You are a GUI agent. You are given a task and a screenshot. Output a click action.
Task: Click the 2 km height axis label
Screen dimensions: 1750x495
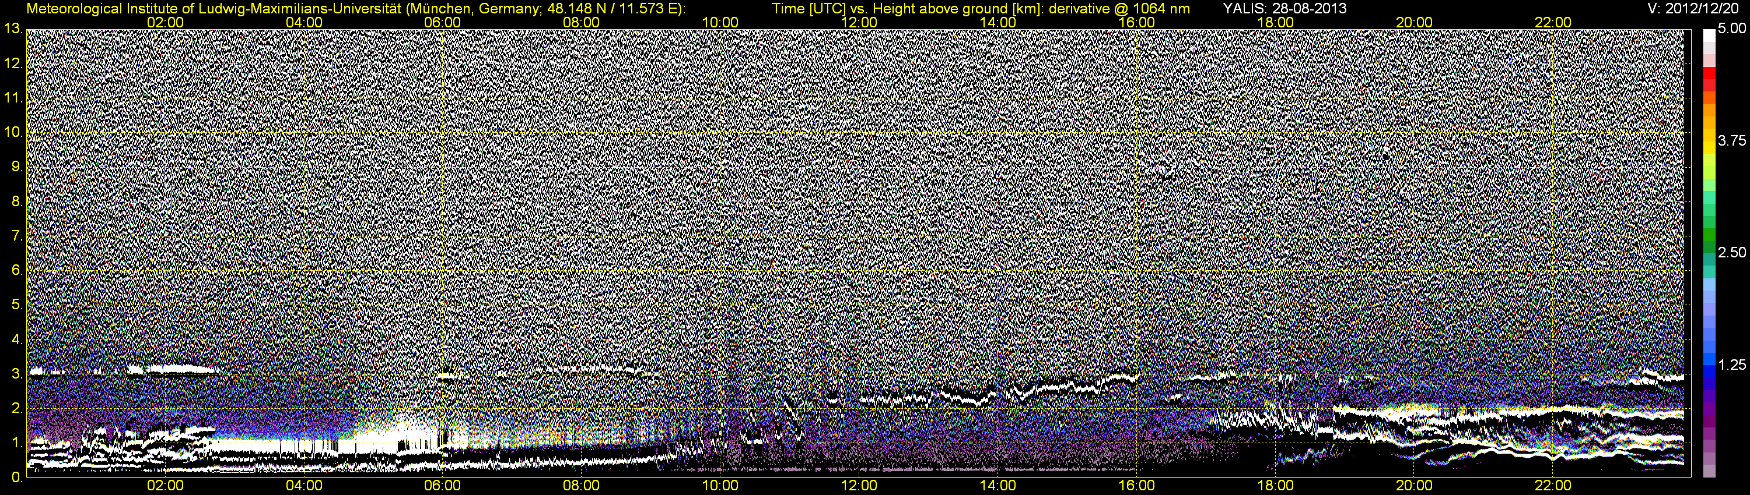coord(16,408)
